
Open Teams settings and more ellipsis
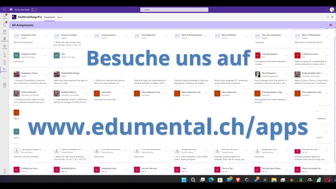(x=326, y=10)
